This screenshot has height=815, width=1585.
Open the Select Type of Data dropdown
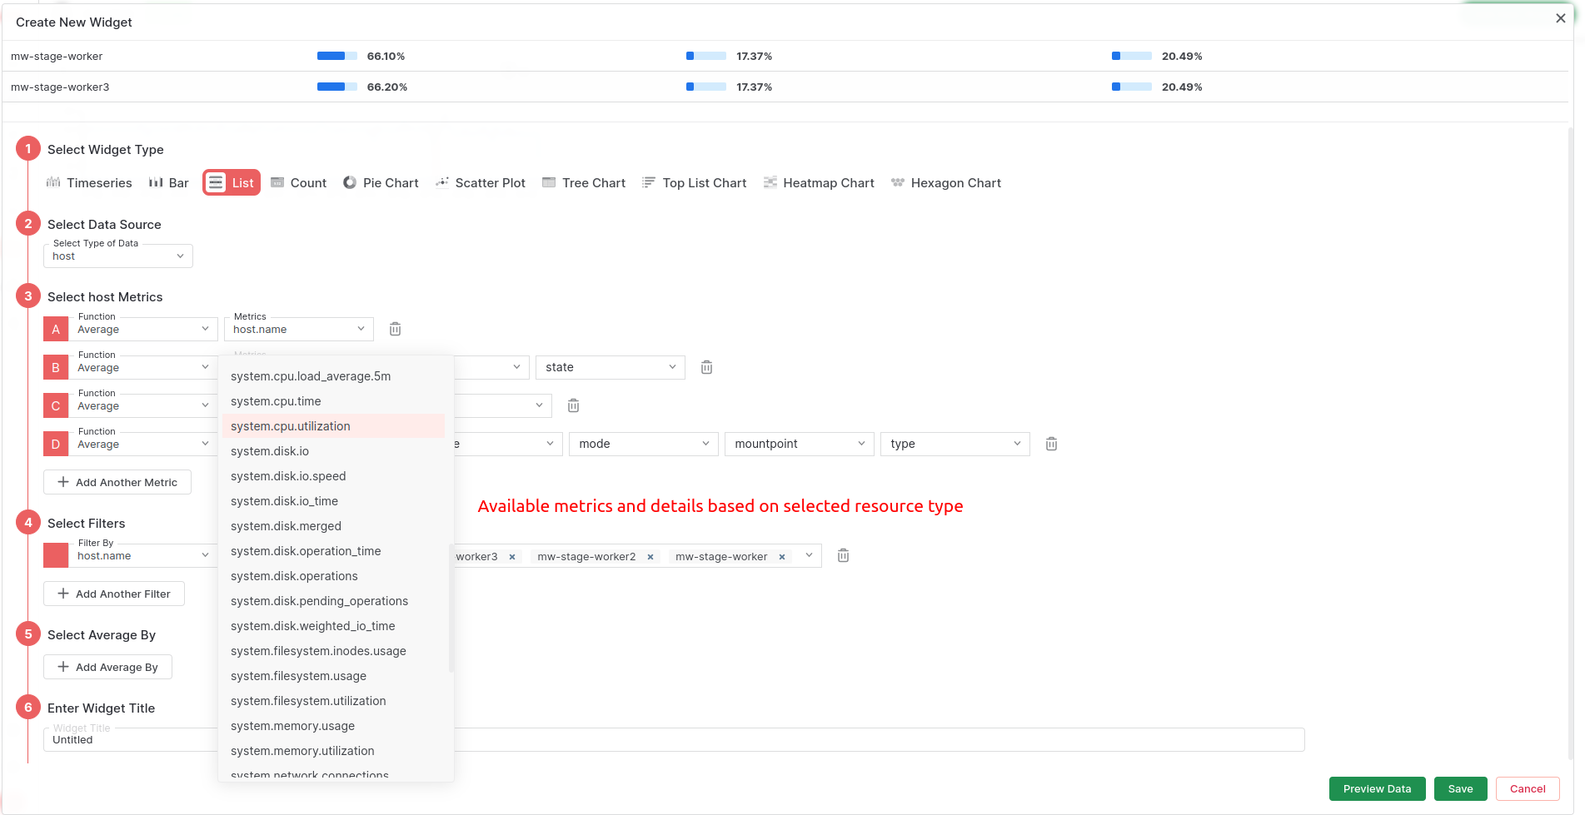pyautogui.click(x=117, y=256)
